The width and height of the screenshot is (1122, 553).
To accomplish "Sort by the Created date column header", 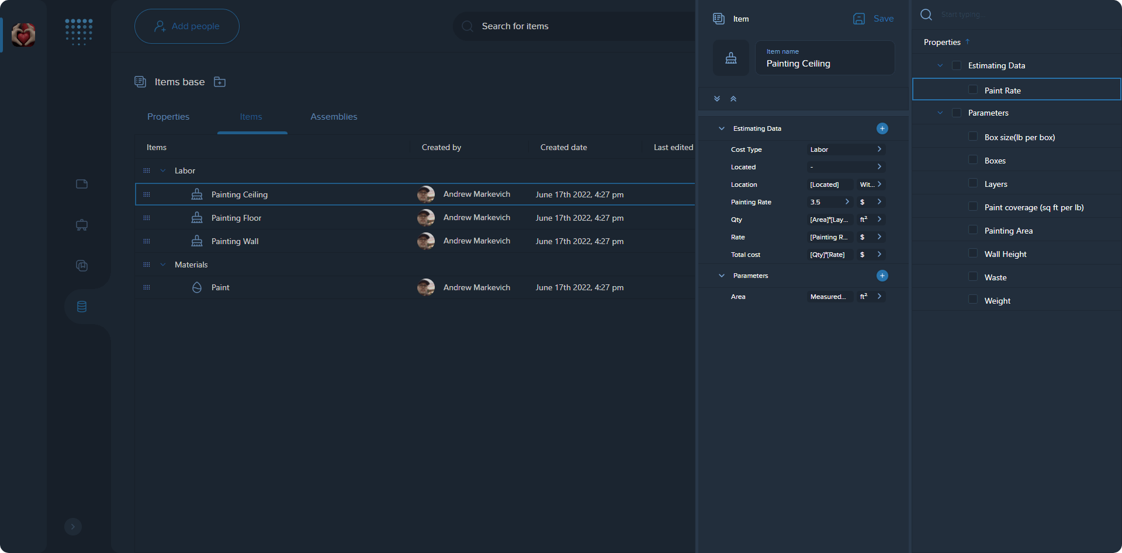I will pos(563,147).
